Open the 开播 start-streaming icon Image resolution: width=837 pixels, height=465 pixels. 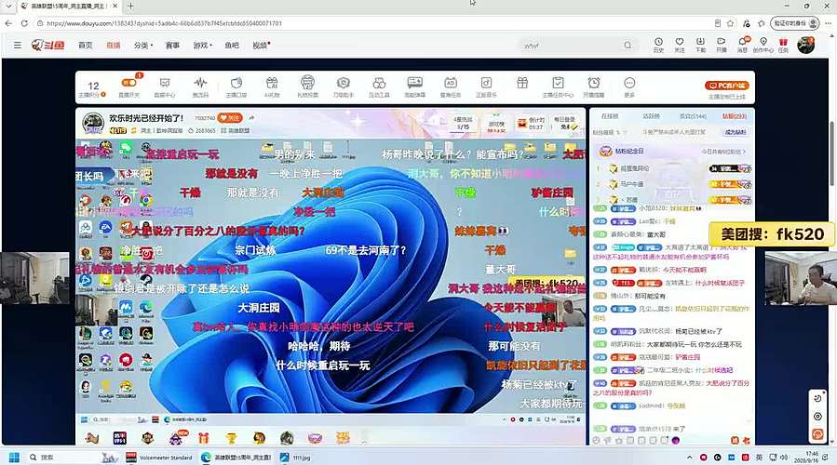click(x=722, y=45)
